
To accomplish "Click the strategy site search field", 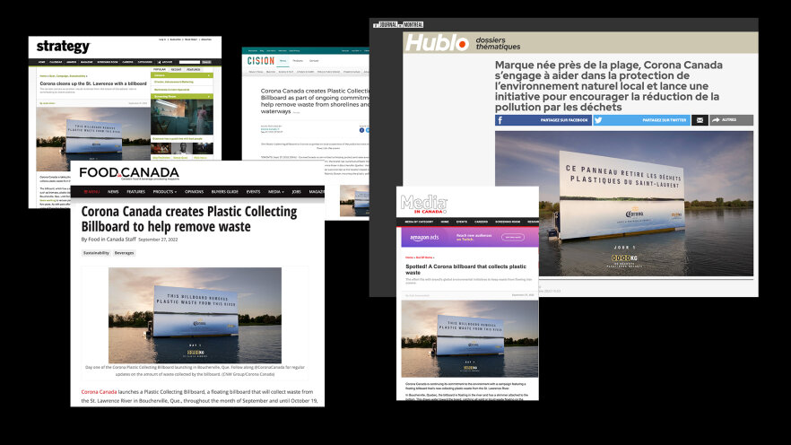I will (x=190, y=62).
